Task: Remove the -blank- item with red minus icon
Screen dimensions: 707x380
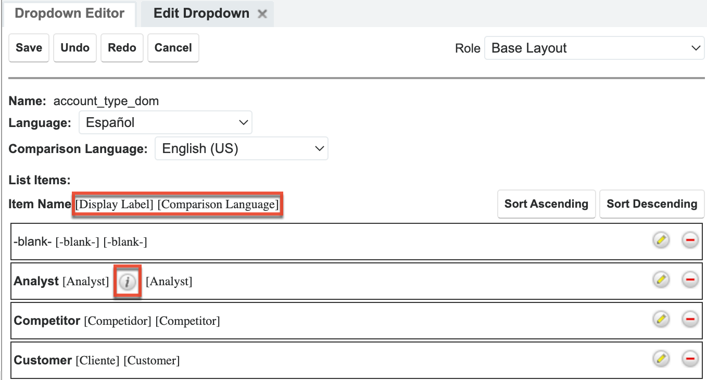Action: (x=690, y=240)
